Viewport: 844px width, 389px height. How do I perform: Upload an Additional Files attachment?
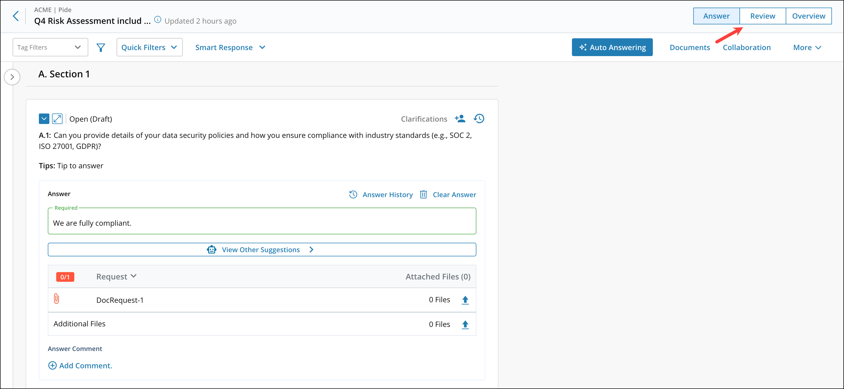(x=465, y=325)
